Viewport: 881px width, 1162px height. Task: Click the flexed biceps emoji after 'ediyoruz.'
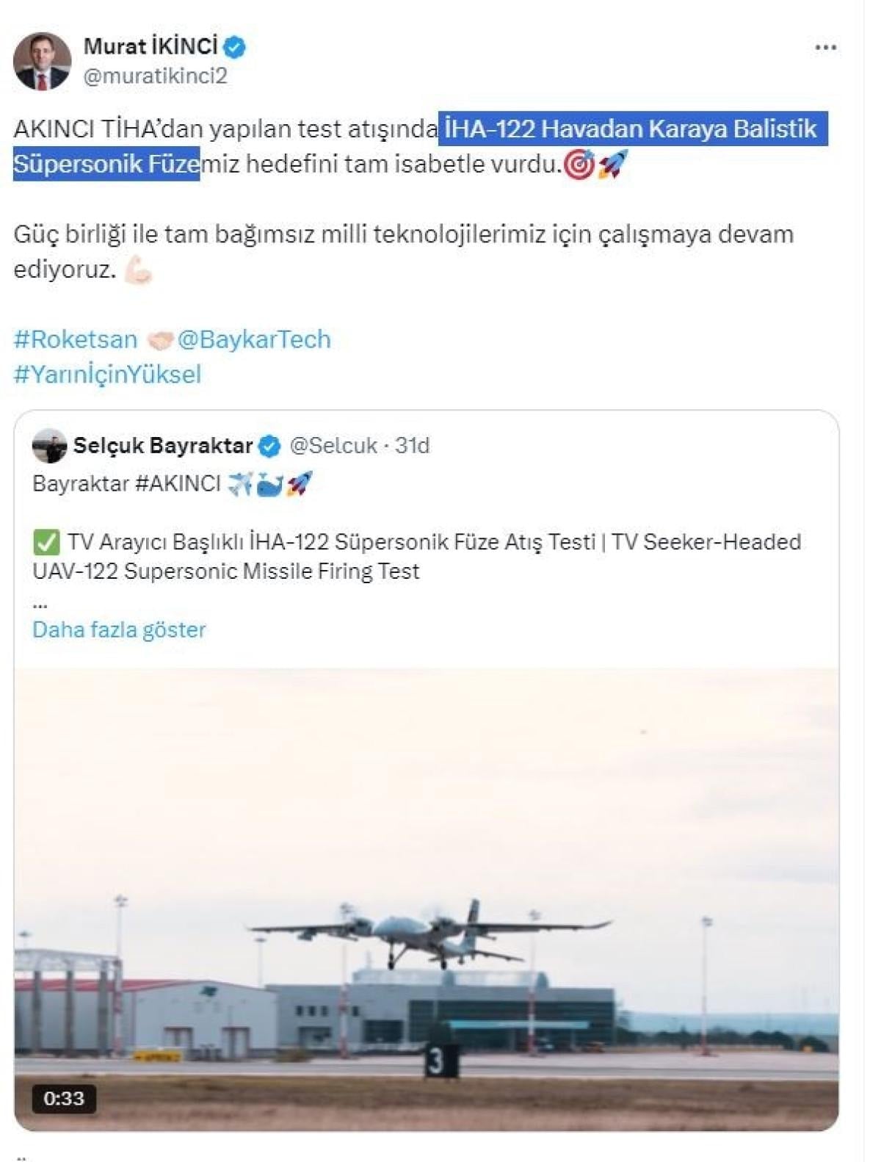pos(137,270)
